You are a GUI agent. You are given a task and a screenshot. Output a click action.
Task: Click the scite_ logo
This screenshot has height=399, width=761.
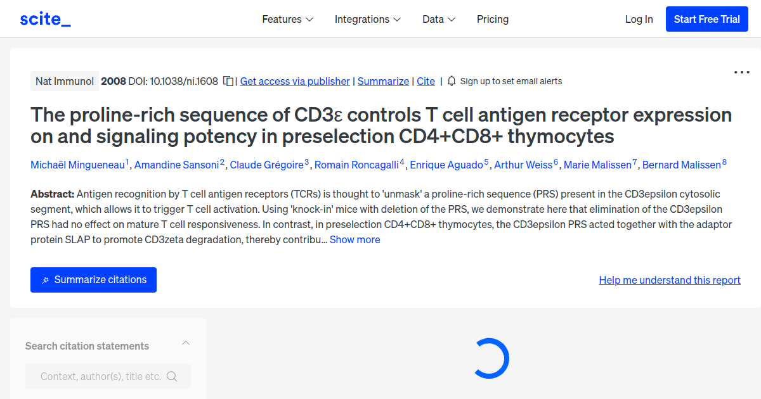(46, 19)
